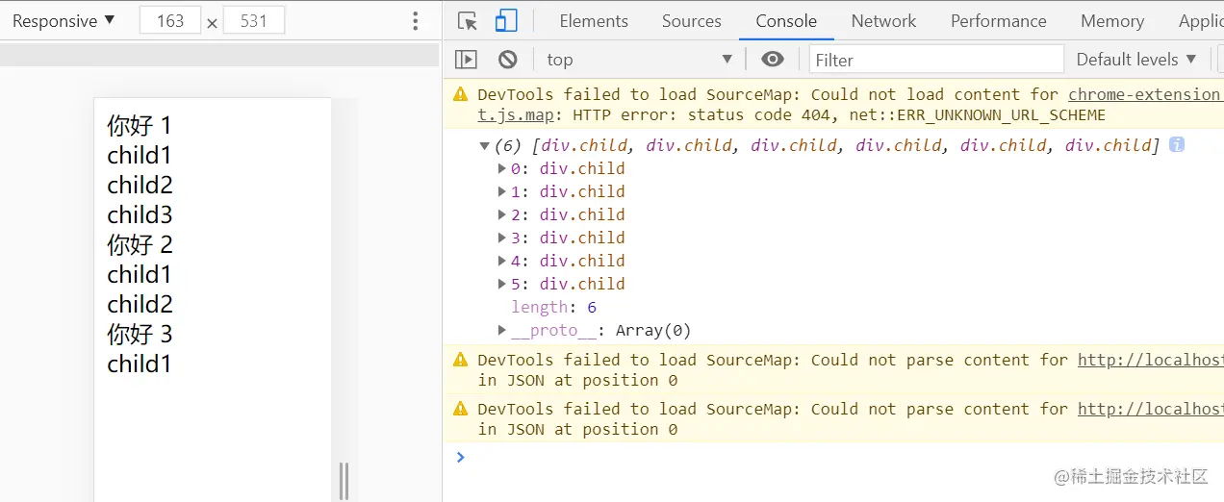Collapse the logged (6) array

484,145
